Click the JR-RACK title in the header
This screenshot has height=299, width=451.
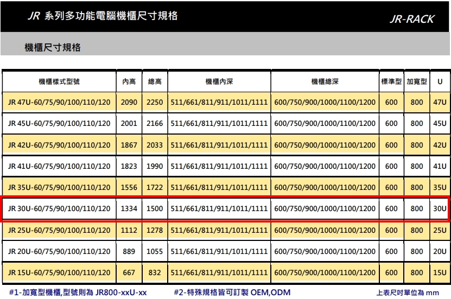pyautogui.click(x=412, y=19)
